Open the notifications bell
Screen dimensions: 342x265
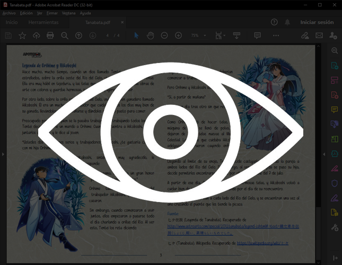(287, 22)
